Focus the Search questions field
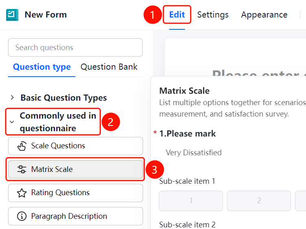Viewport: 306px width, 229px height. [x=75, y=47]
